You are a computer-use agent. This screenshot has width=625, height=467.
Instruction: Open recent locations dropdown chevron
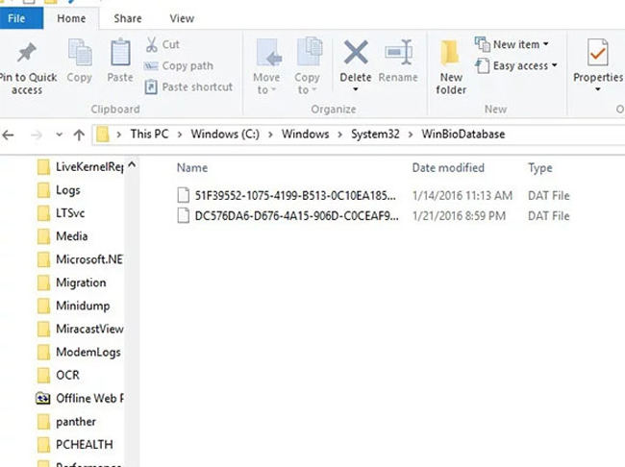click(59, 135)
